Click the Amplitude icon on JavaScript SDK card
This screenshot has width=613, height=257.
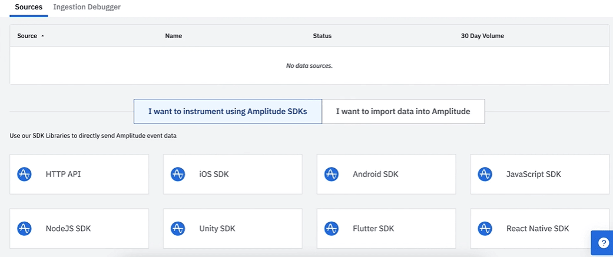click(485, 174)
